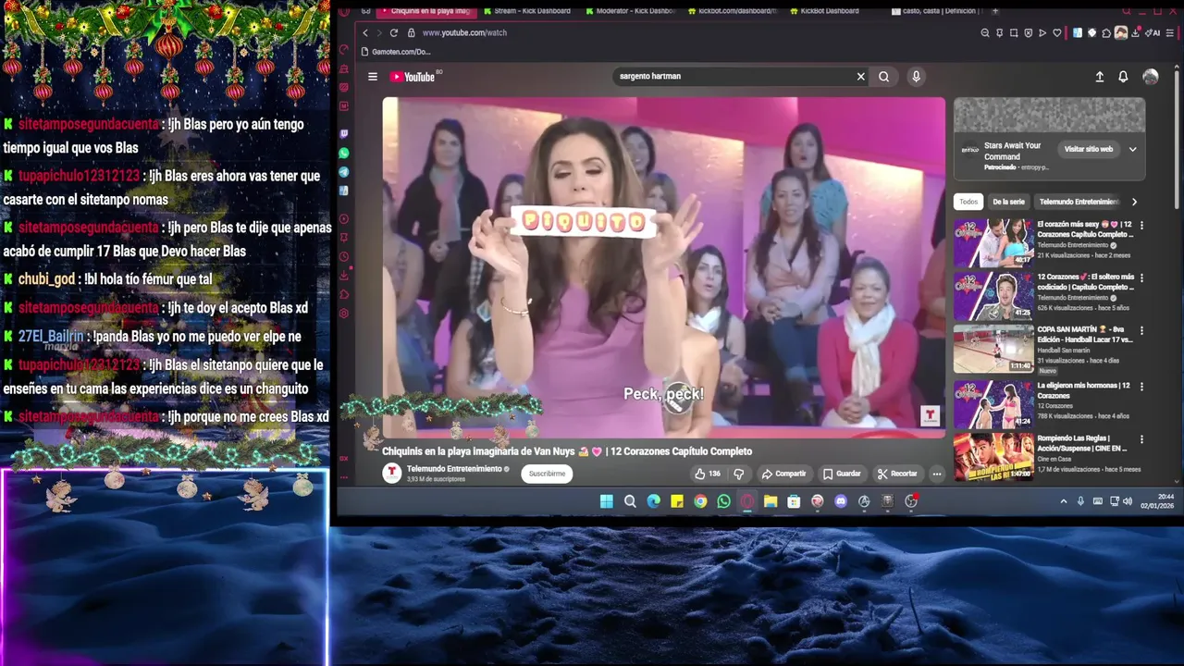Like the video with 136 likes
The height and width of the screenshot is (666, 1184).
(x=708, y=474)
